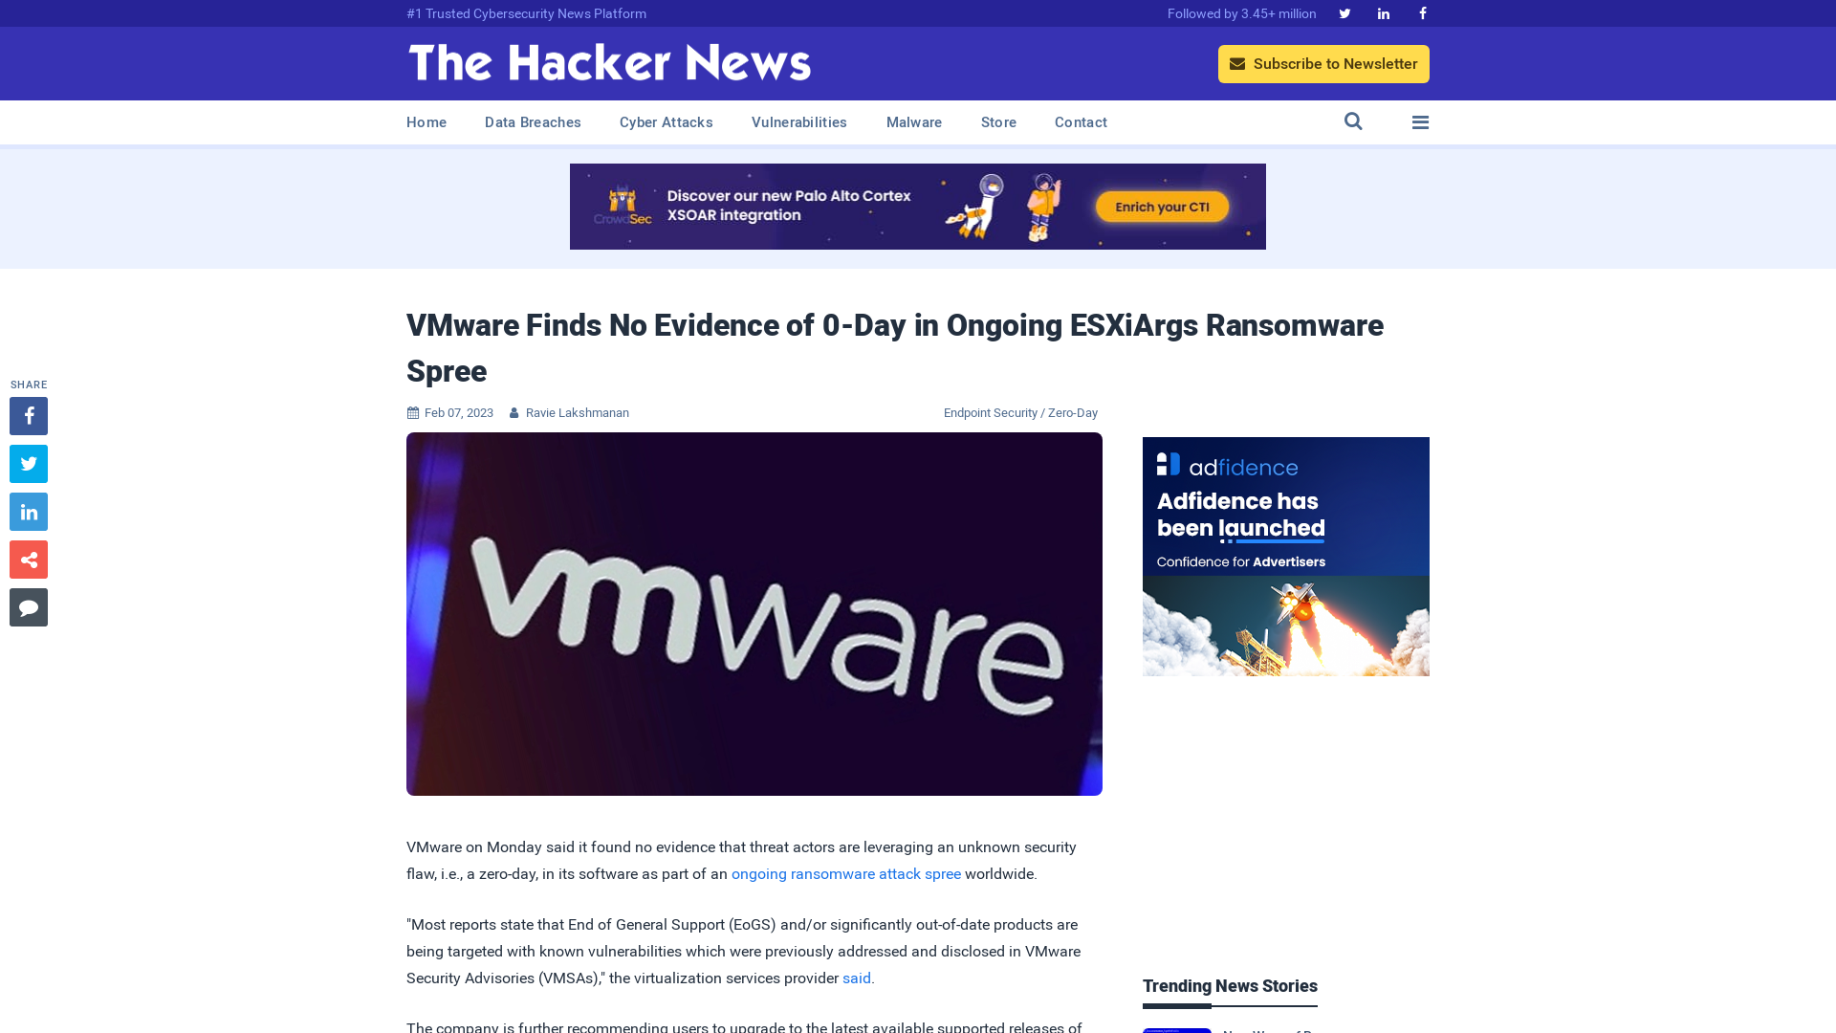Click the generic share icon
This screenshot has height=1033, width=1836.
coord(28,559)
